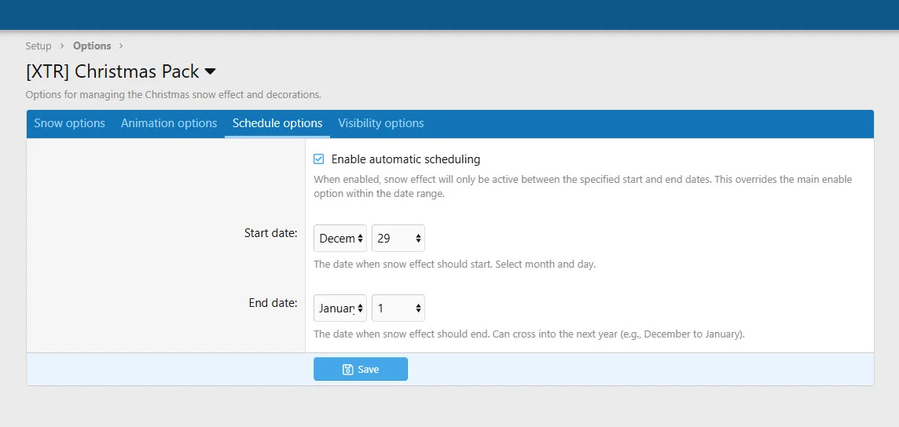Click the chevron after Options breadcrumb
This screenshot has width=899, height=427.
pyautogui.click(x=121, y=46)
